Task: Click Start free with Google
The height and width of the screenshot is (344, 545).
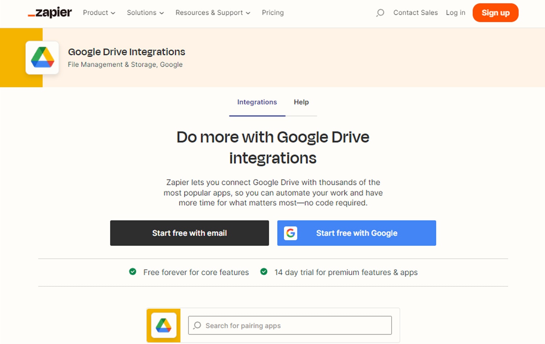Action: (x=356, y=233)
